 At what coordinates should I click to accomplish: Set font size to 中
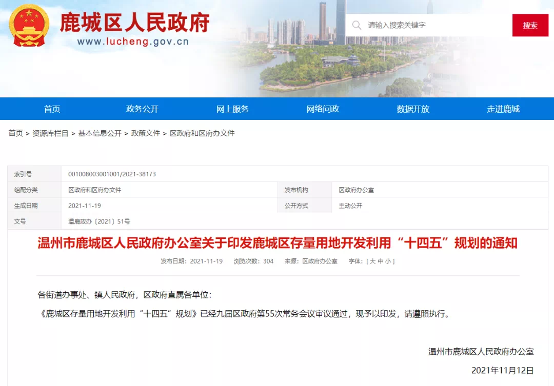coord(380,261)
